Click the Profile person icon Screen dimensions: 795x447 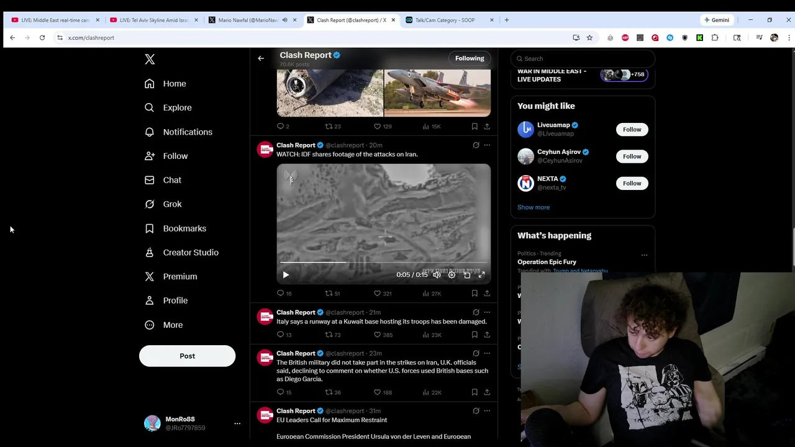149,300
